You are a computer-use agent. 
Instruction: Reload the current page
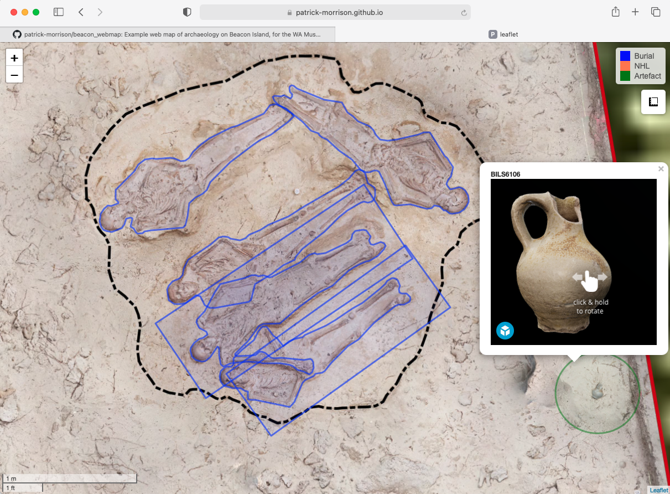pos(464,12)
